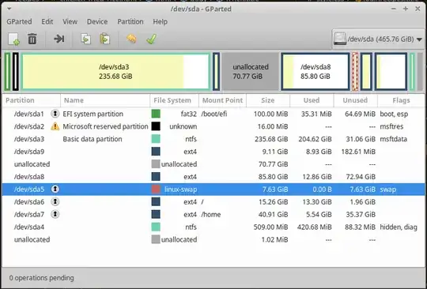The height and width of the screenshot is (289, 427).
Task: Click the key icon next to /dev/sda6
Action: [55, 201]
